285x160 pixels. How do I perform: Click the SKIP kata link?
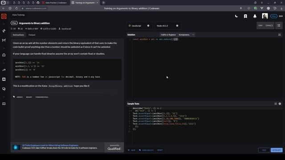point(131,150)
